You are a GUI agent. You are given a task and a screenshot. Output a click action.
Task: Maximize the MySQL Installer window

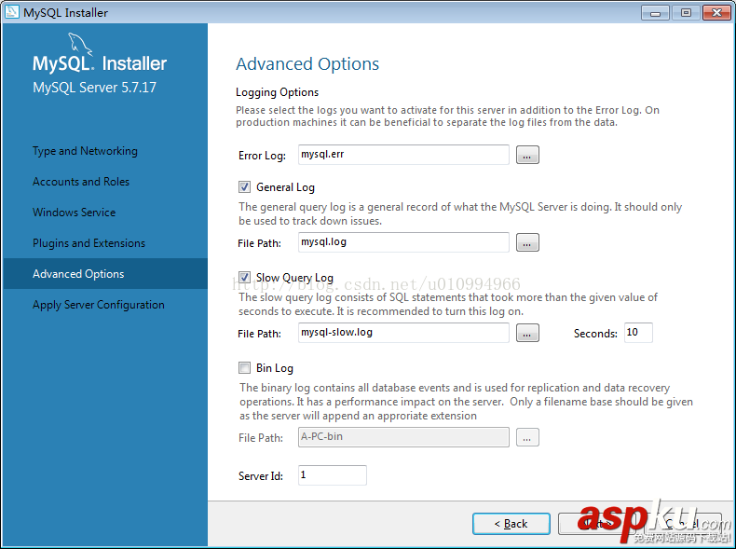tap(686, 13)
